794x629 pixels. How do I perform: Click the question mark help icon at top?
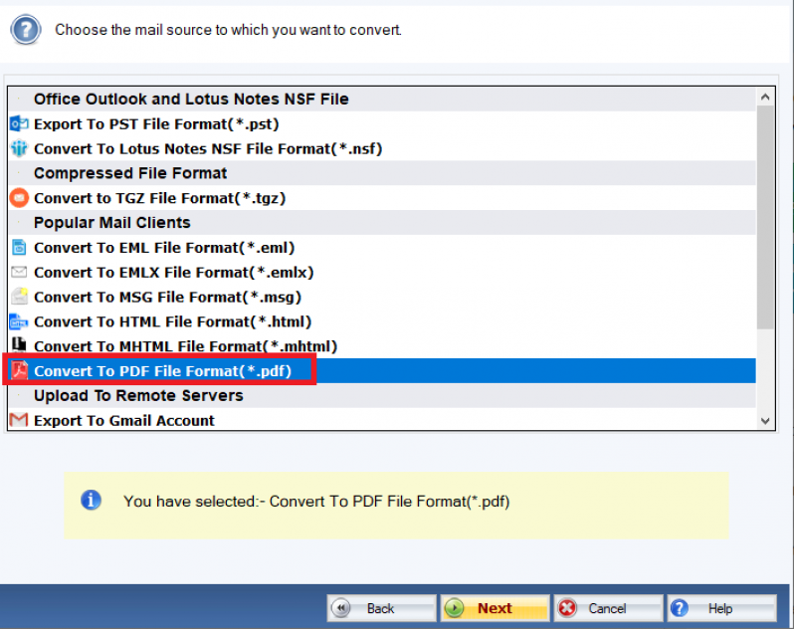click(x=25, y=30)
